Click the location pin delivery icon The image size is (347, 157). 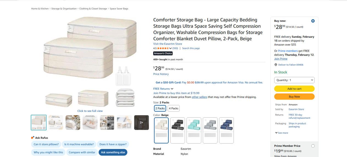[276, 65]
